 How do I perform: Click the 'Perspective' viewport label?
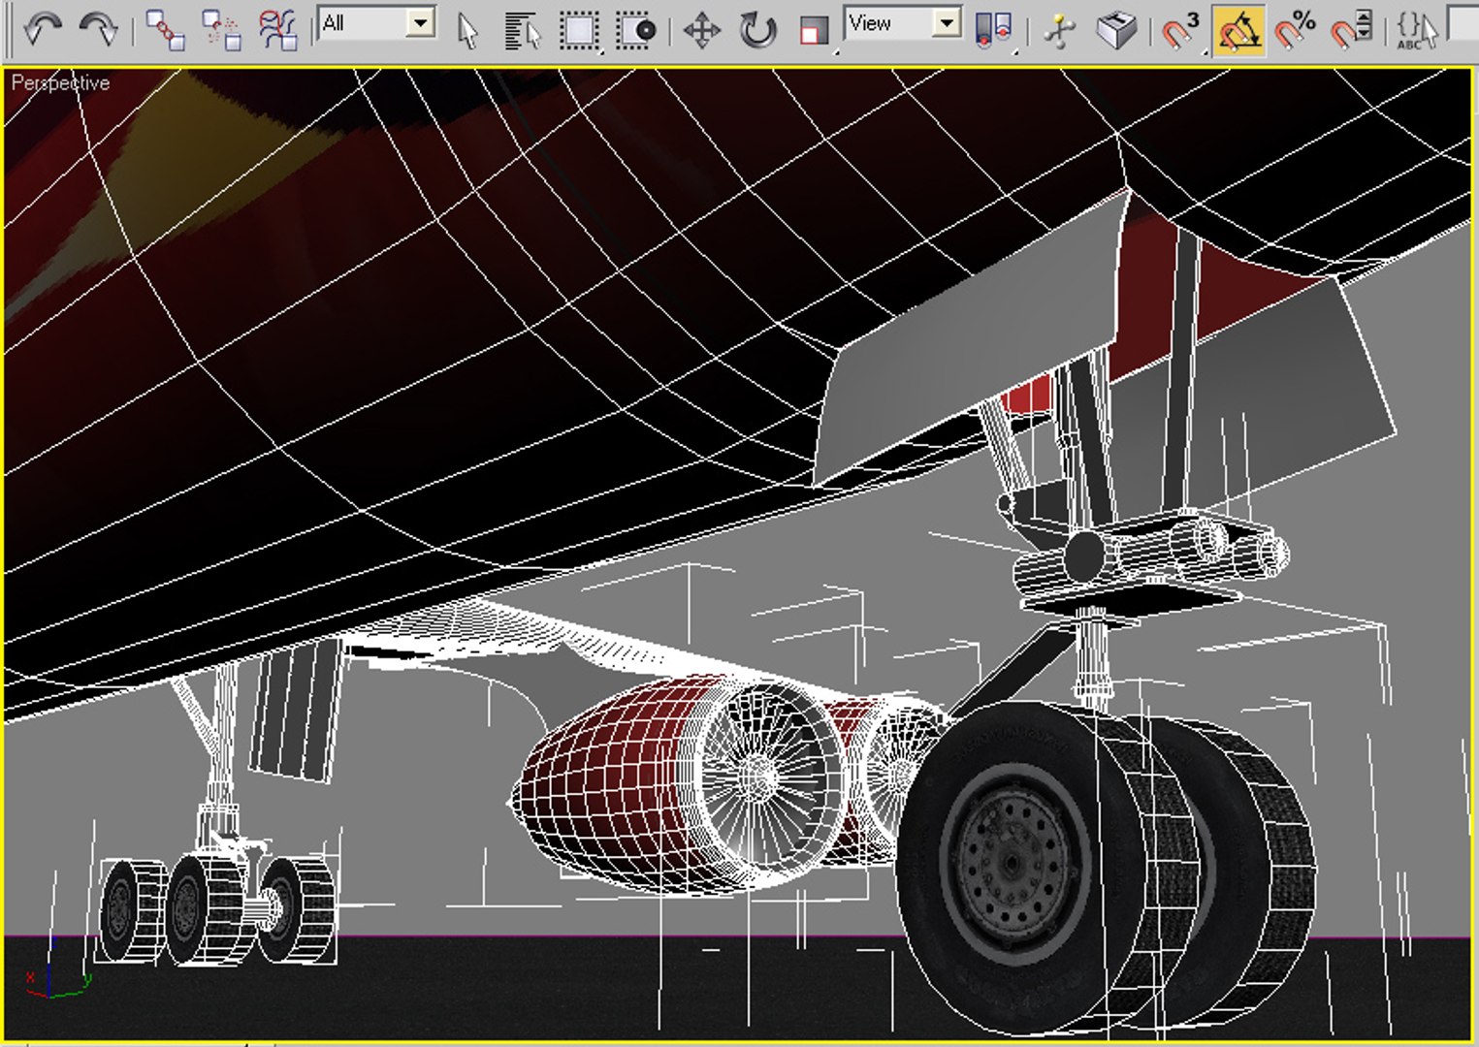60,83
